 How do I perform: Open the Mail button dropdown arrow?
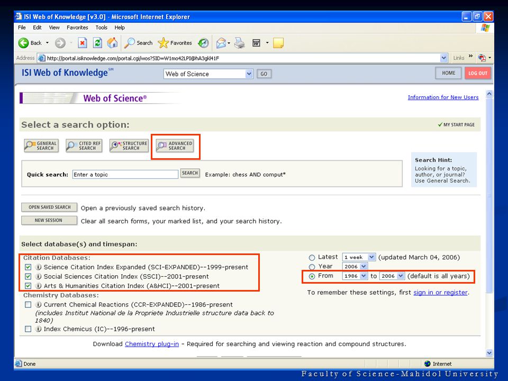[x=229, y=43]
